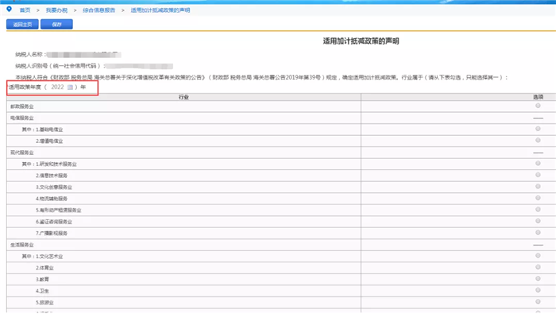Click the 4.卫生 row text
556x314 pixels.
pos(42,291)
